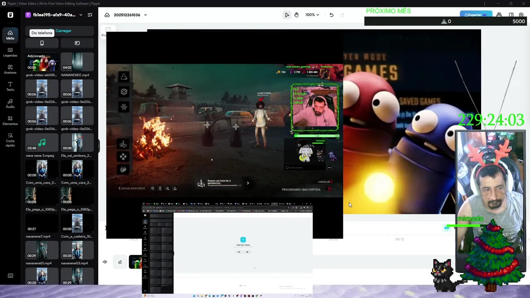Click the 00:12 timeline ruler mark

pyautogui.click(x=400, y=239)
